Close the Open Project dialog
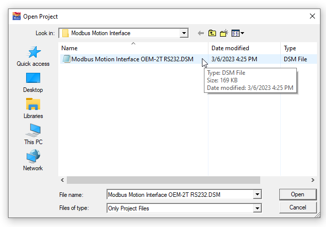 coord(312,16)
